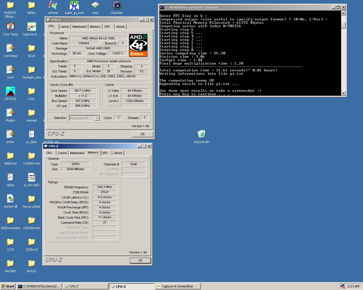Image resolution: width=363 pixels, height=290 pixels.
Task: Open SPD tab in lower CPU-Z window
Action: click(105, 153)
